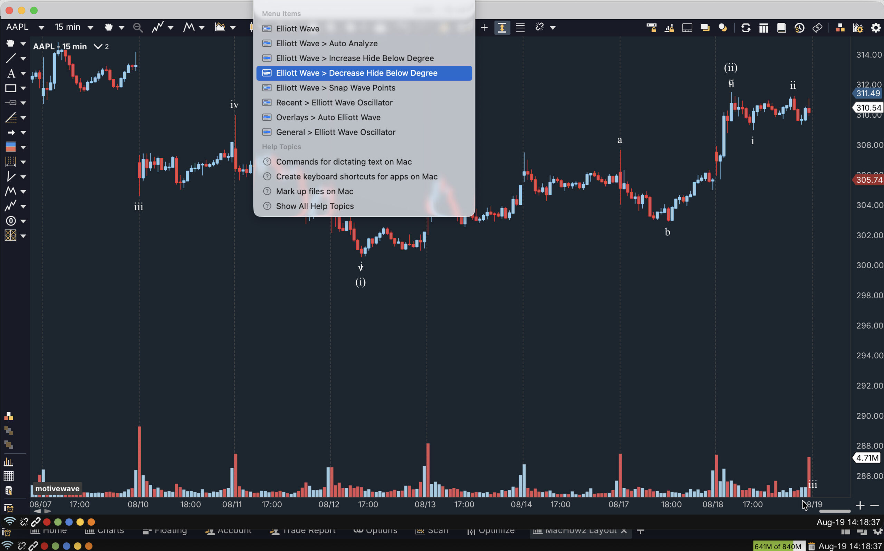Select the right arrow drawing tool

pyautogui.click(x=11, y=133)
